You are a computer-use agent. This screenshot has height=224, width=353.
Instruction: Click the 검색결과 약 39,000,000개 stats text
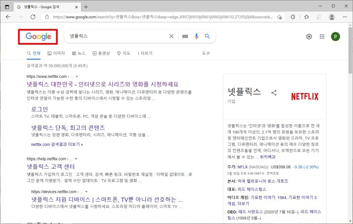57,66
